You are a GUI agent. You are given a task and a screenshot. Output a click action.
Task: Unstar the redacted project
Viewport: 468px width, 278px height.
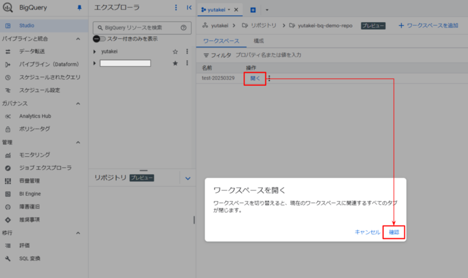175,63
